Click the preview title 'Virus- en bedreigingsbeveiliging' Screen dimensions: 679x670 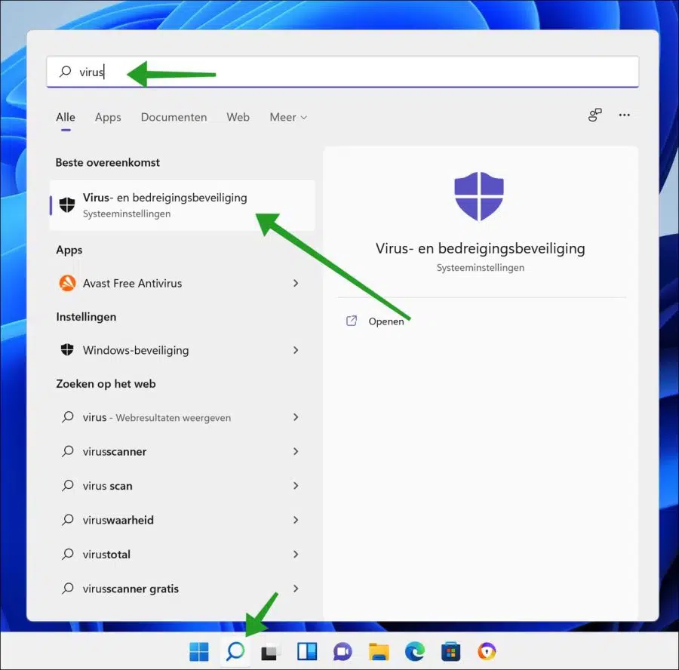[x=480, y=248]
